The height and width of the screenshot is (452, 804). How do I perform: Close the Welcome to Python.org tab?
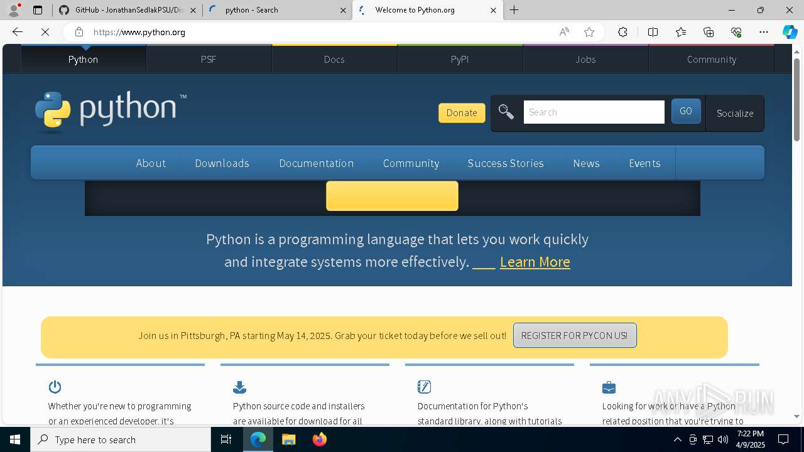click(493, 10)
